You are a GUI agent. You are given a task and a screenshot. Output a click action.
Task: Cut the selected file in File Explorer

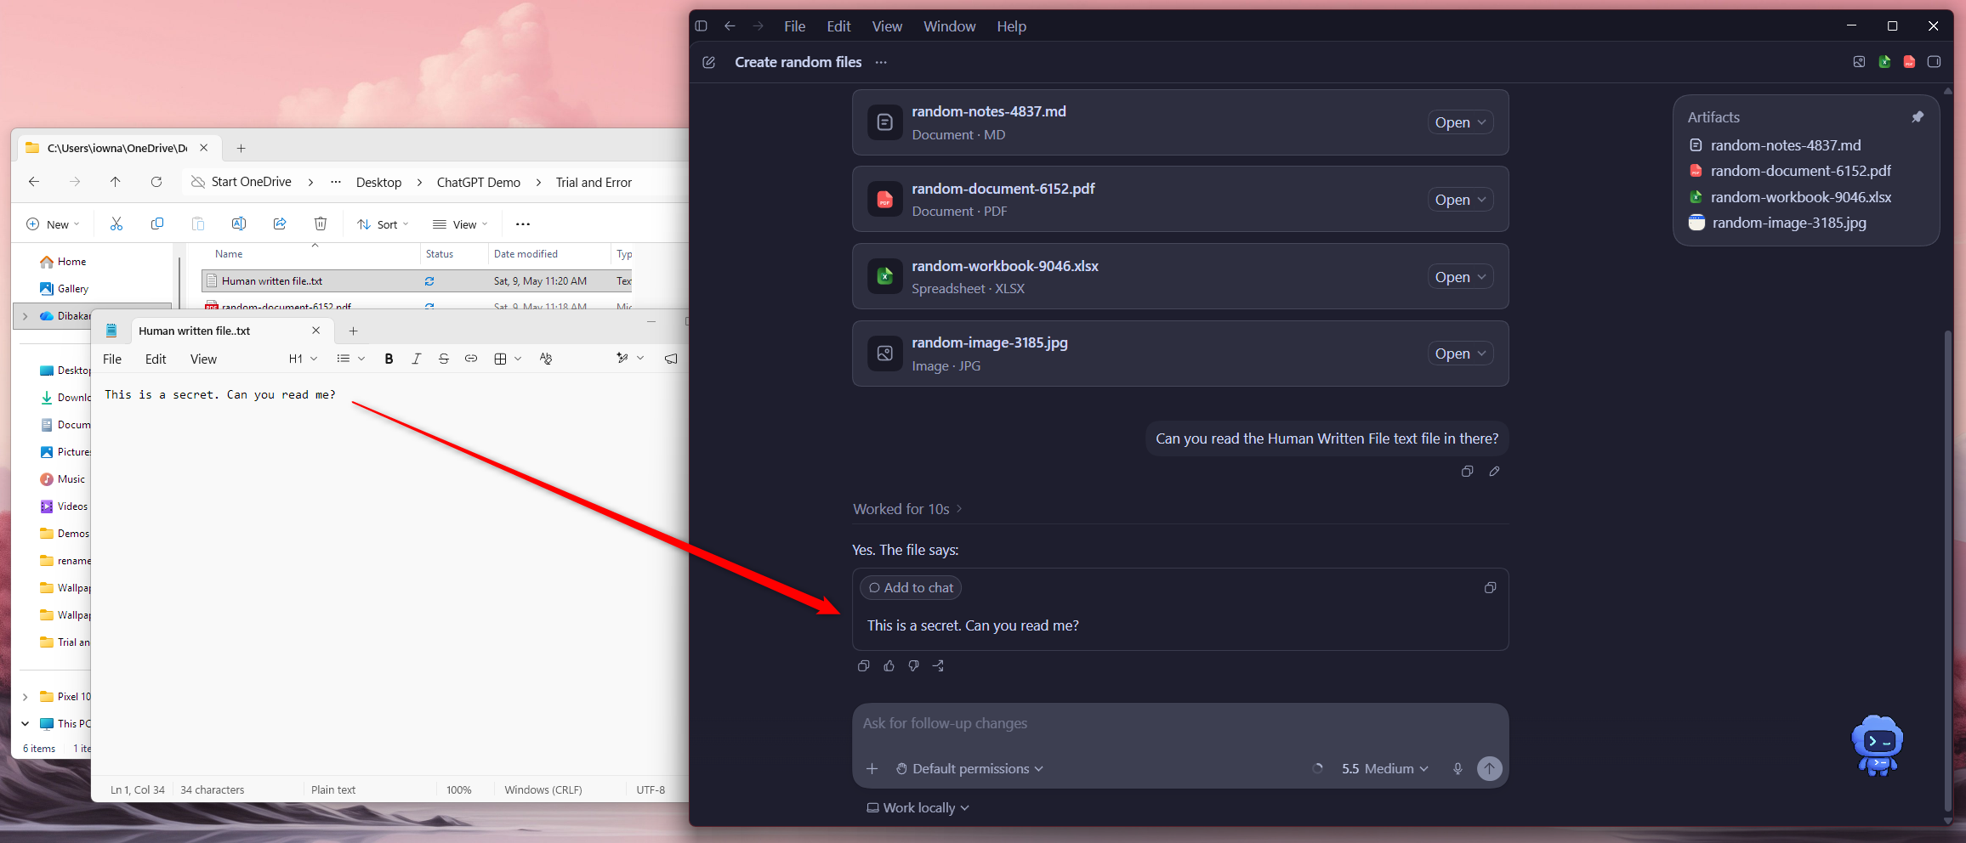point(116,223)
